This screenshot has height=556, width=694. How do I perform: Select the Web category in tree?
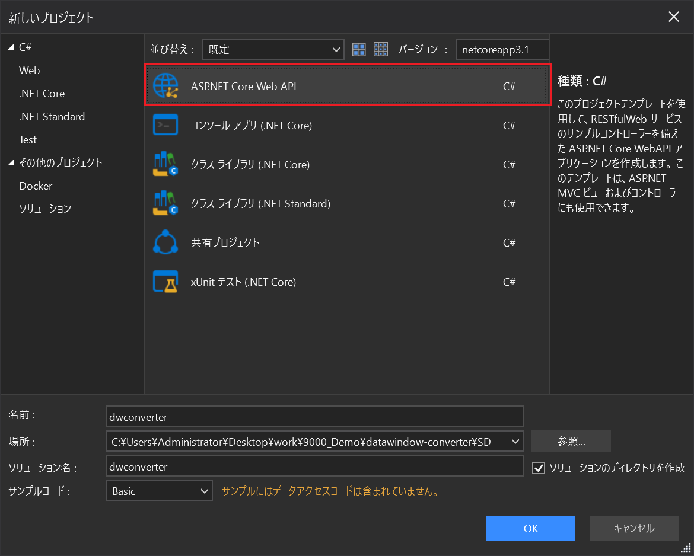coord(29,71)
